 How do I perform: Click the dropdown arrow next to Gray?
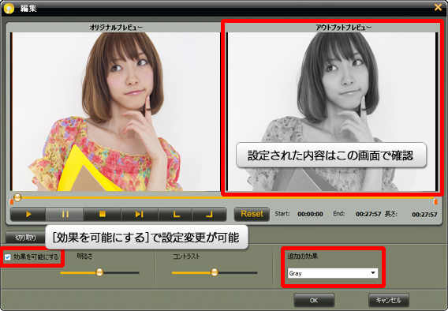click(x=373, y=273)
